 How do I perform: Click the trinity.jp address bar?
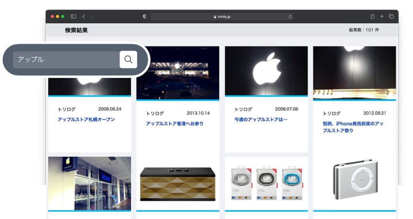point(222,16)
